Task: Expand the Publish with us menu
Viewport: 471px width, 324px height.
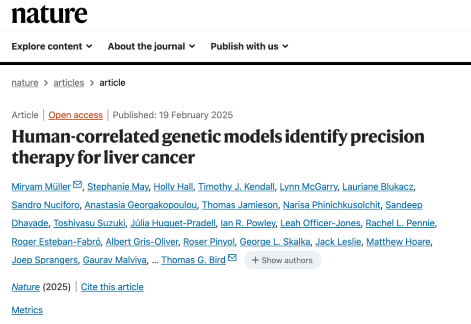Action: (249, 46)
